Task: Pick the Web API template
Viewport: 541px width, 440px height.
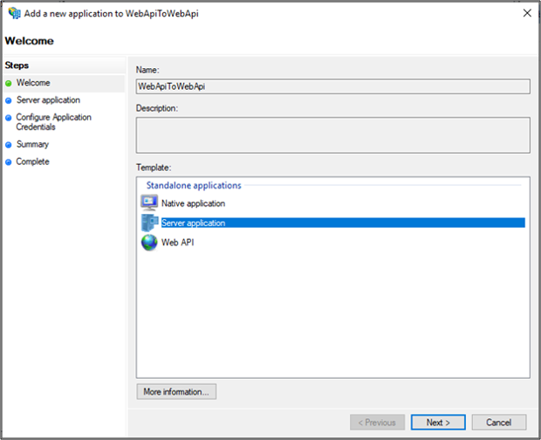Action: click(178, 242)
